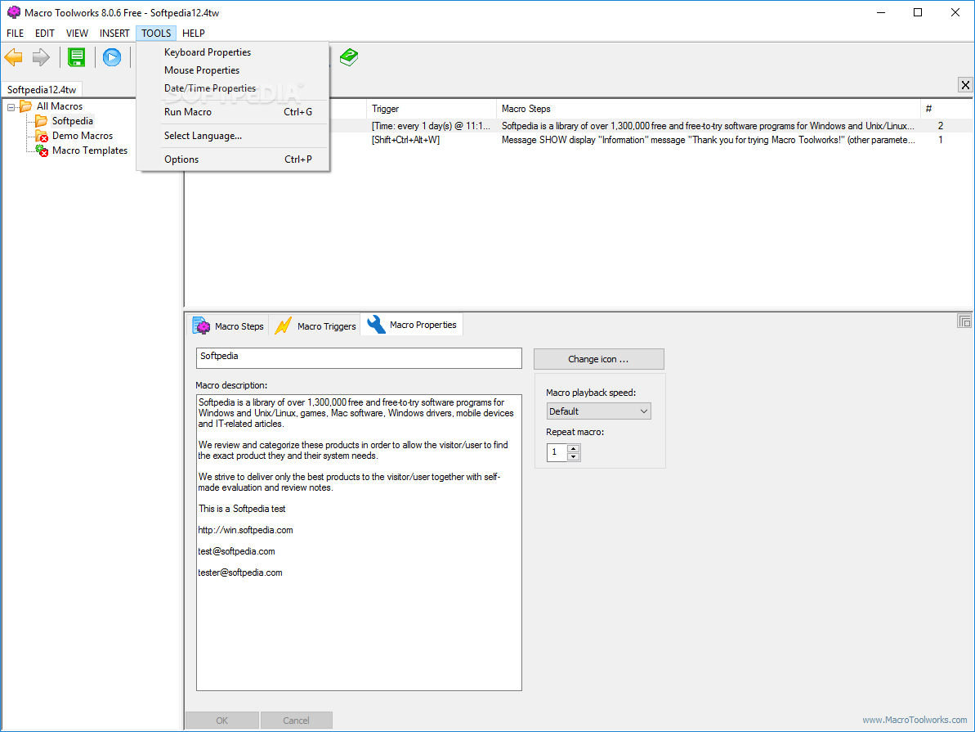The height and width of the screenshot is (732, 975).
Task: Click the macro name field containing Softpedia
Action: [x=359, y=358]
